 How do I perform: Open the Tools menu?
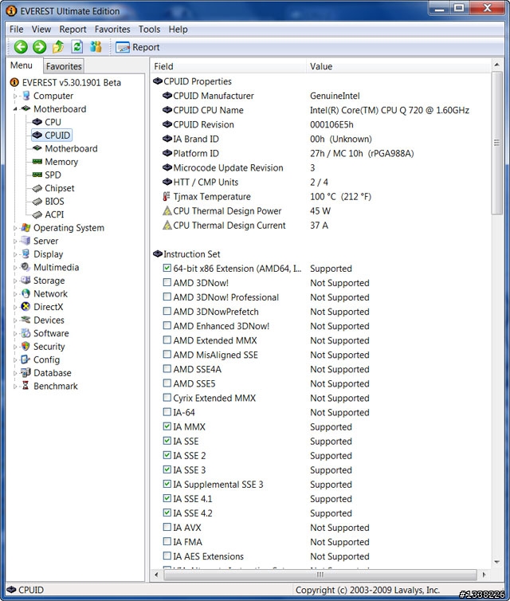[x=149, y=29]
